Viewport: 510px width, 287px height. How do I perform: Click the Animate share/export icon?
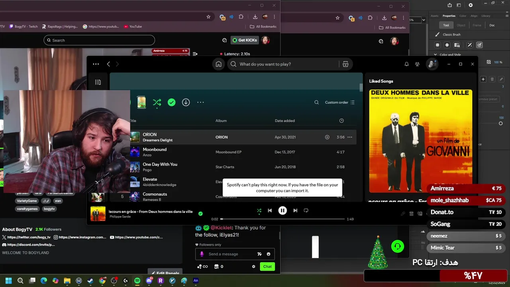pyautogui.click(x=449, y=5)
